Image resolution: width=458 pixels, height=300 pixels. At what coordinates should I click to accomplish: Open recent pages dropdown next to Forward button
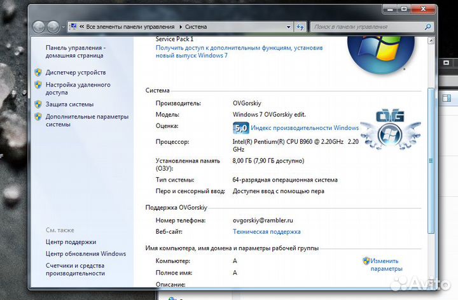(x=63, y=27)
